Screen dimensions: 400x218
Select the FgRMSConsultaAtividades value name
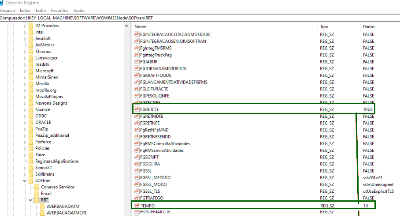(x=165, y=143)
